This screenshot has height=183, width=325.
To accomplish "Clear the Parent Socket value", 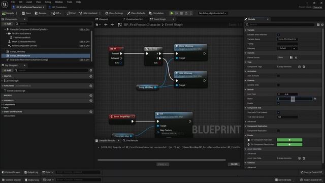I will pos(296,57).
